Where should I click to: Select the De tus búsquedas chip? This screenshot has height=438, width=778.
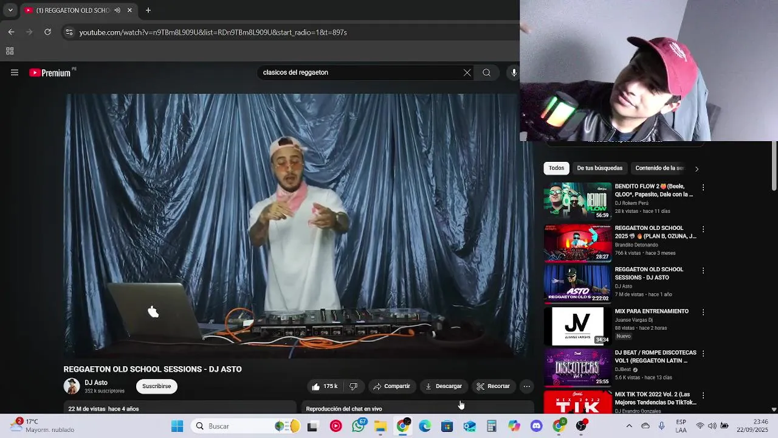(600, 168)
